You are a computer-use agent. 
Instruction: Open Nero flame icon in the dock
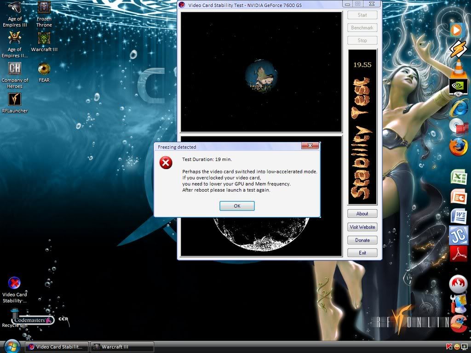coord(458,284)
